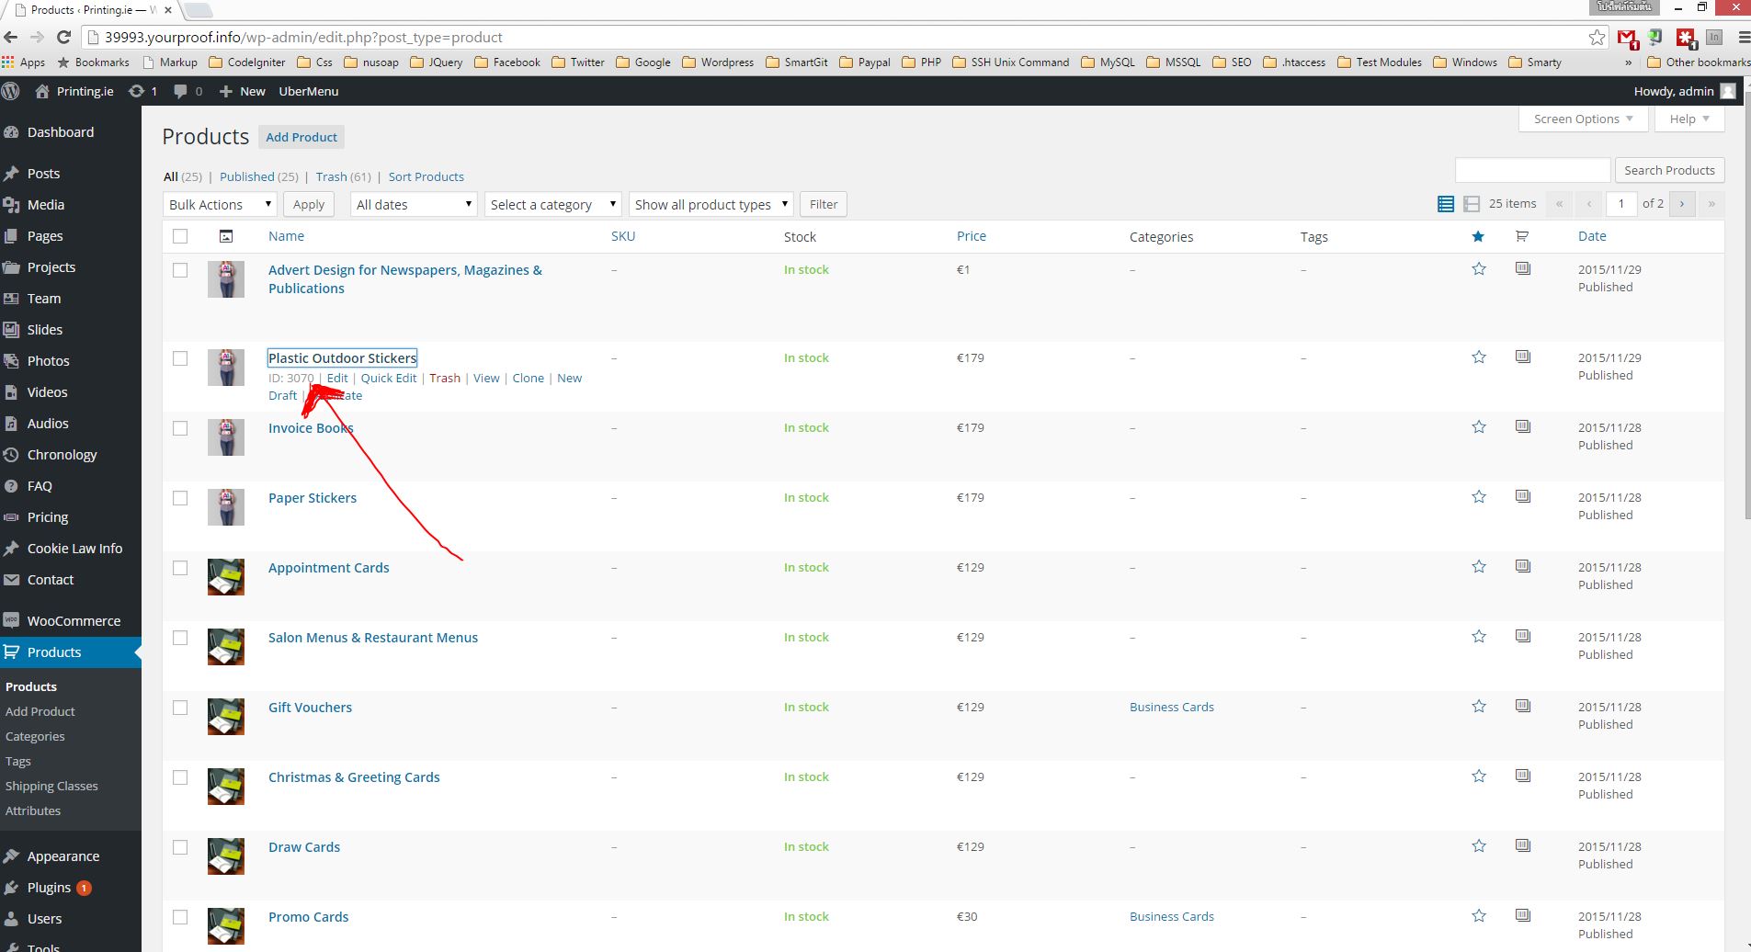Open the Gmail extension icon
Image resolution: width=1751 pixels, height=952 pixels.
[x=1627, y=38]
